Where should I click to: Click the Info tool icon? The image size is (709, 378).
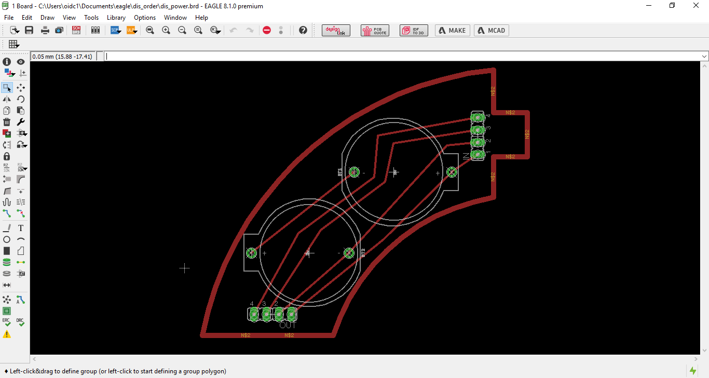click(7, 62)
